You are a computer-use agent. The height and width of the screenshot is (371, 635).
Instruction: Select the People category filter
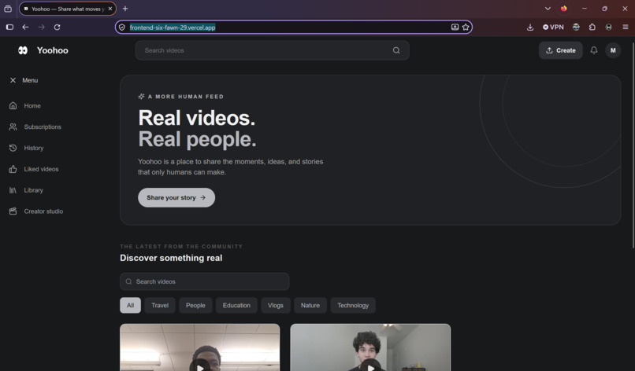[x=195, y=305]
